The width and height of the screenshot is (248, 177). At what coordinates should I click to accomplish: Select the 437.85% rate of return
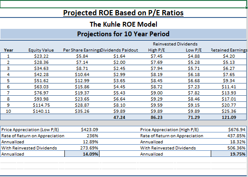tap(237, 136)
